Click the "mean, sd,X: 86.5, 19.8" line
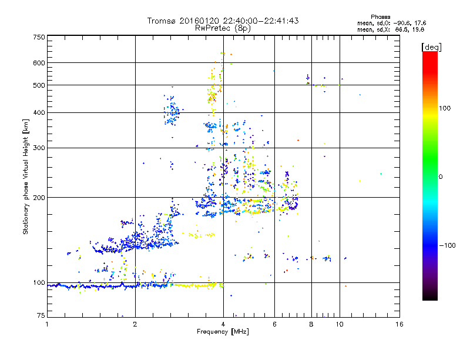 391,29
